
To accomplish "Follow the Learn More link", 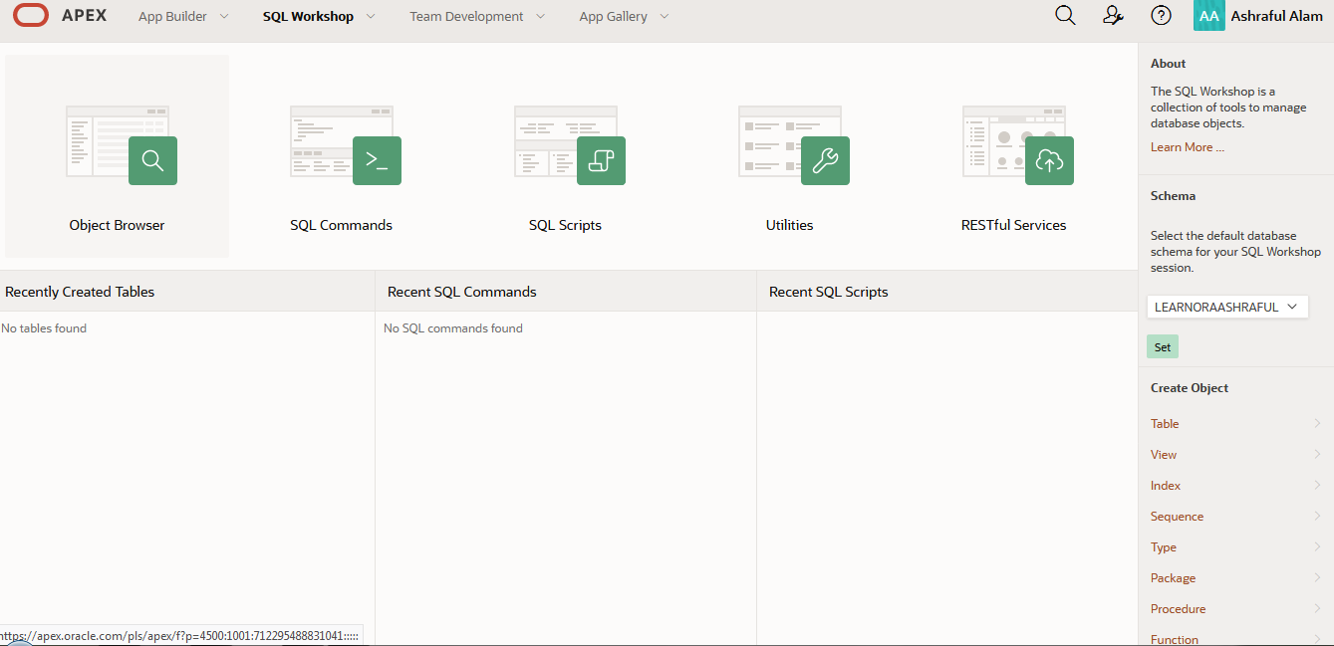I will pyautogui.click(x=1187, y=147).
